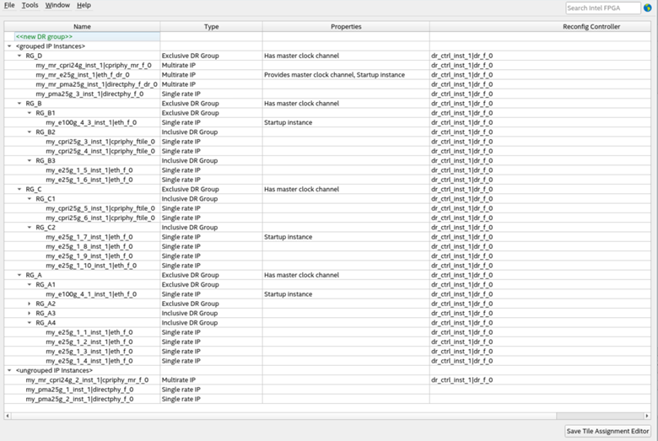The width and height of the screenshot is (658, 441).
Task: Click the Reconfig Controller column header
Action: pos(541,26)
